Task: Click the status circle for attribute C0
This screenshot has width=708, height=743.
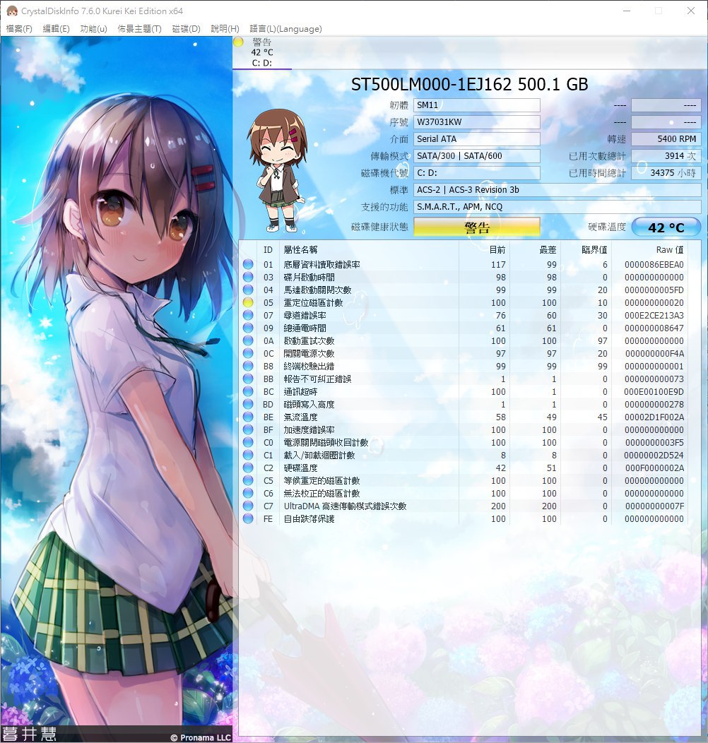Action: point(248,442)
